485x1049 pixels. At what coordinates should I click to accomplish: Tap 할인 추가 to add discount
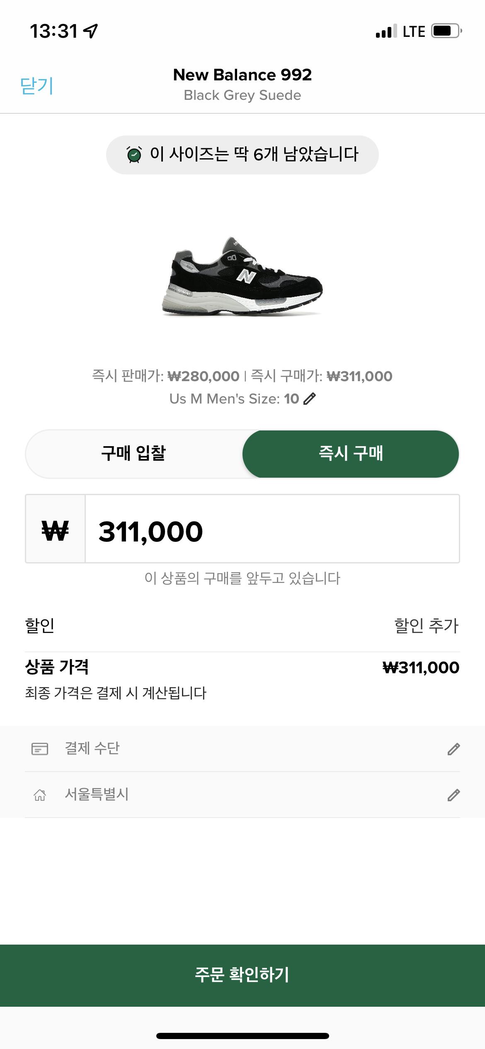(426, 626)
